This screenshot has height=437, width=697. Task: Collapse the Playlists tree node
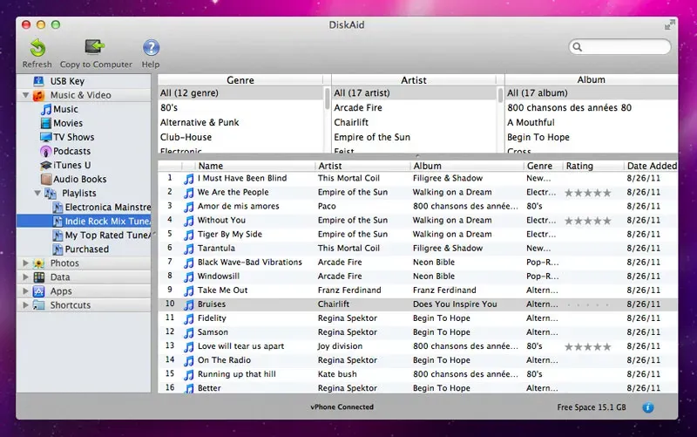click(37, 193)
